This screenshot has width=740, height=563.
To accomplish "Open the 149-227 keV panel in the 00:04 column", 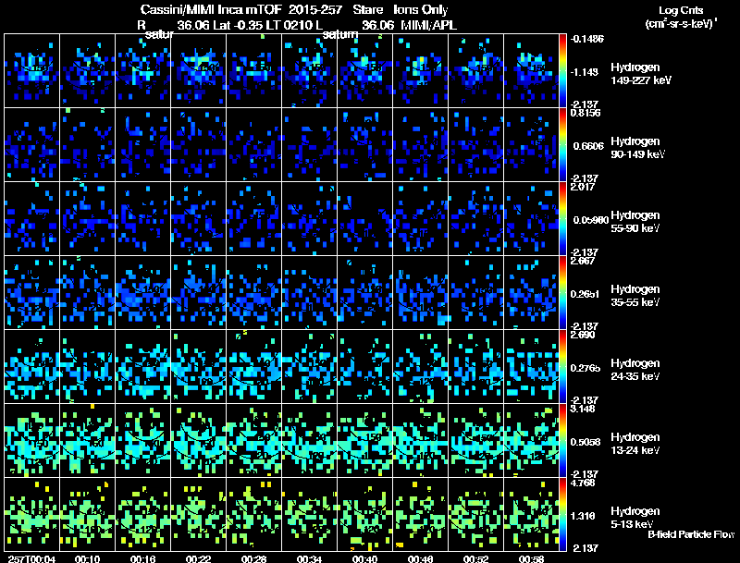I will [x=32, y=71].
